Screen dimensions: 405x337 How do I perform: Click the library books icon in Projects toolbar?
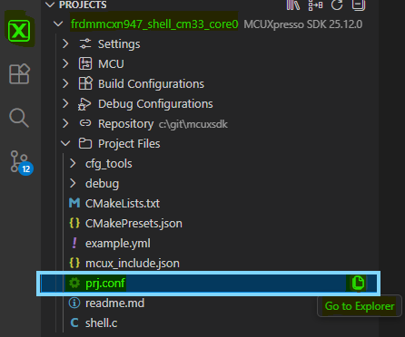coord(293,5)
